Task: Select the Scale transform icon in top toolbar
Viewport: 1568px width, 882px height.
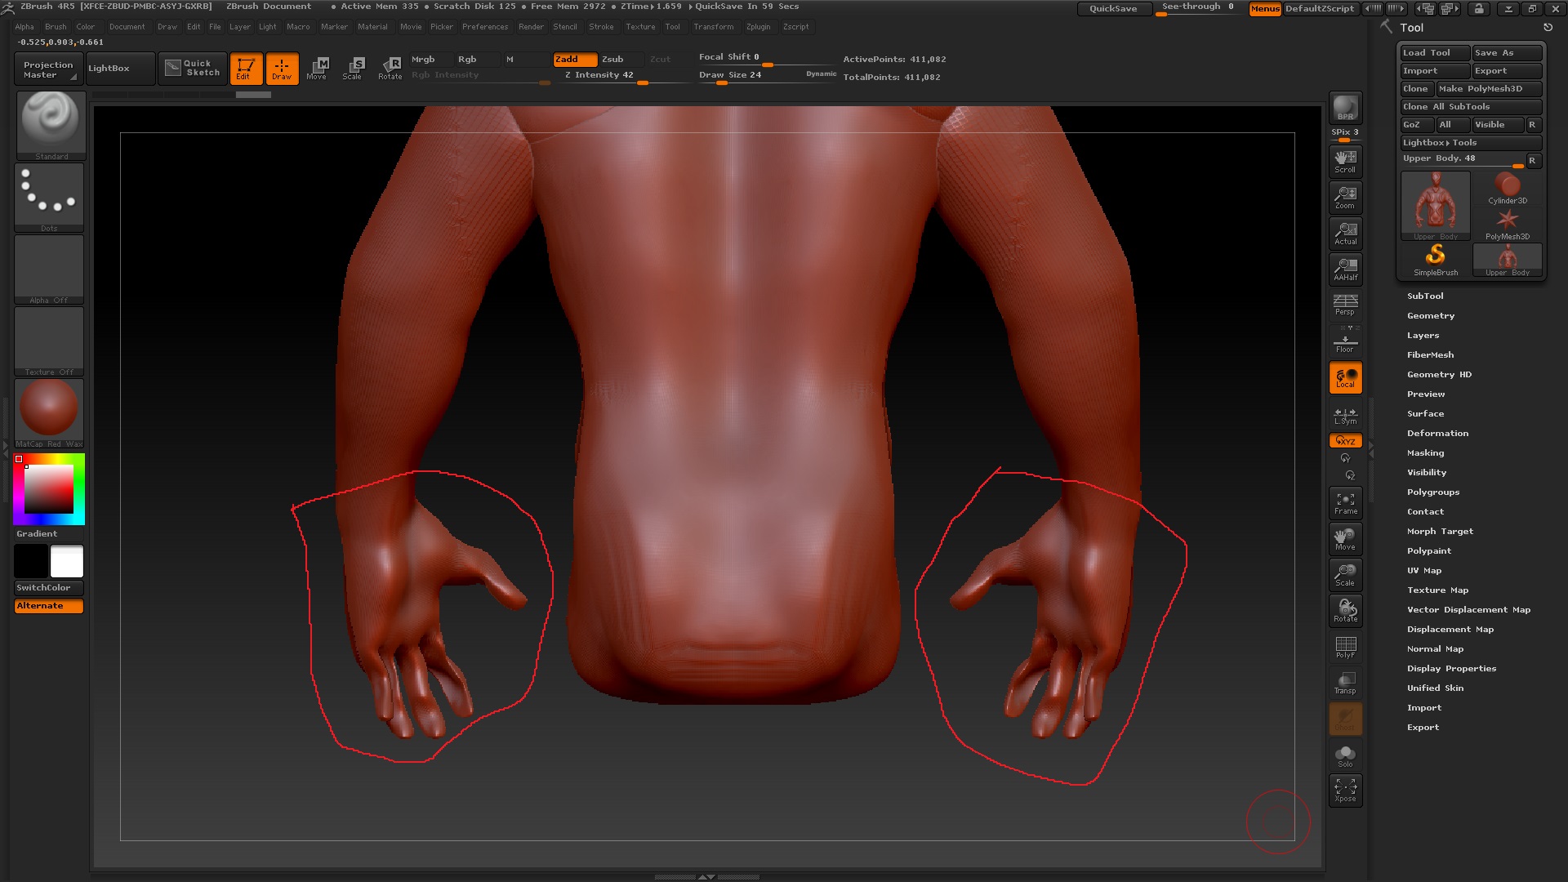Action: point(353,68)
